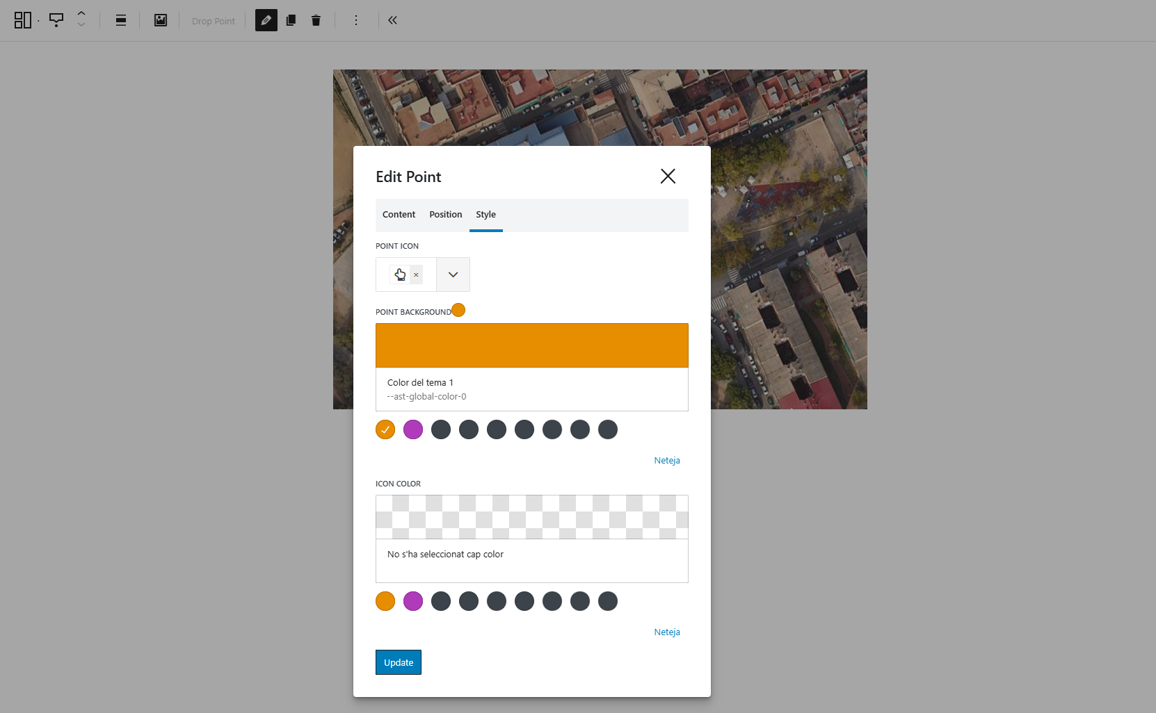Click the duplicate point icon in toolbar
Viewport: 1156px width, 713px height.
coord(291,20)
